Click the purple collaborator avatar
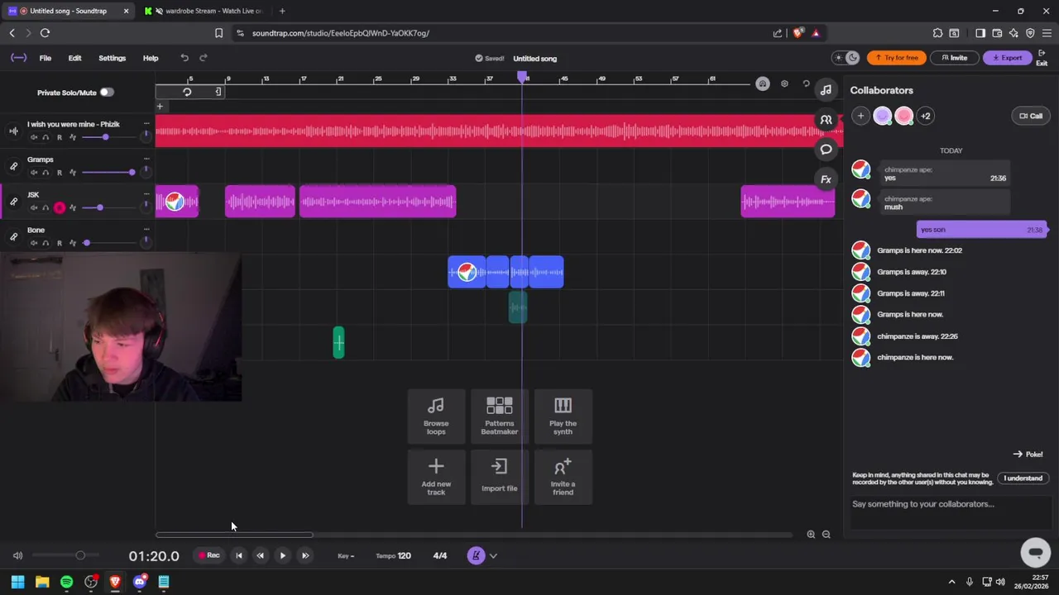This screenshot has height=595, width=1059. (883, 116)
